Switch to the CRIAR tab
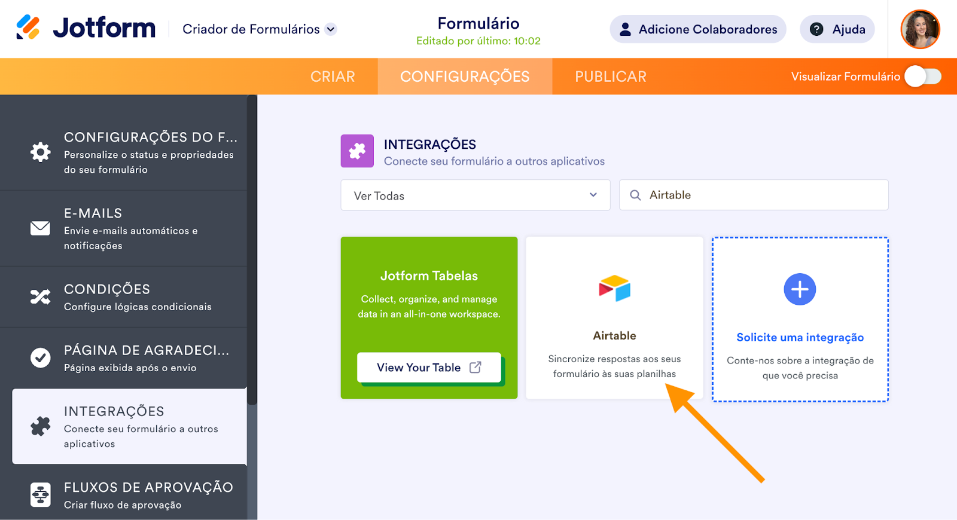 (x=333, y=77)
